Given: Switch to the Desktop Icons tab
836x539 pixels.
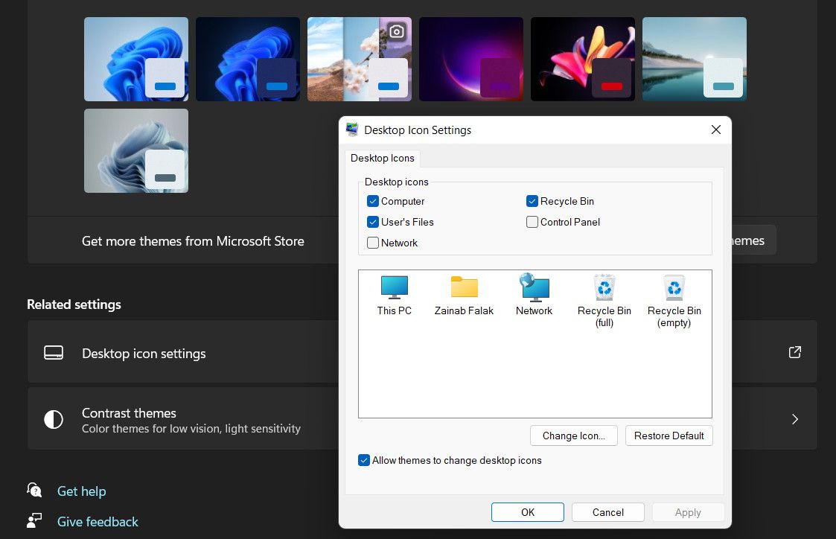Looking at the screenshot, I should tap(382, 158).
